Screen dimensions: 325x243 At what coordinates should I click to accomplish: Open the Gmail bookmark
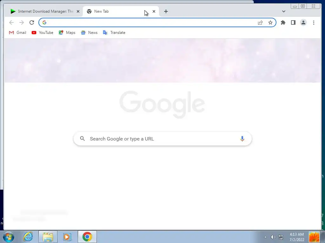point(18,33)
